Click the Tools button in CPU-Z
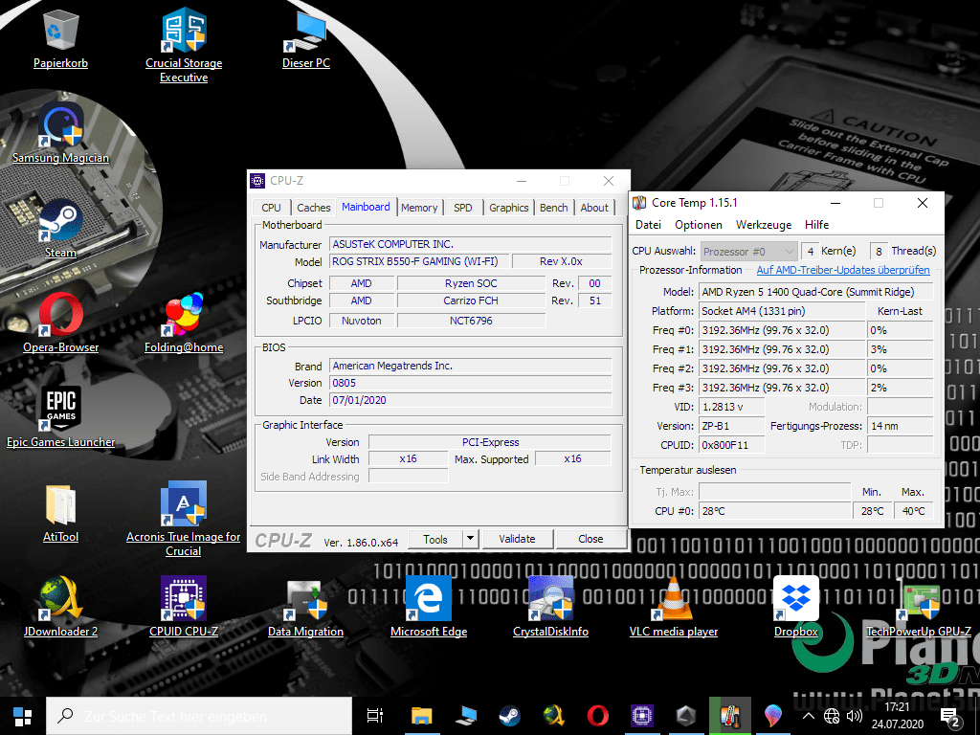 pos(435,539)
